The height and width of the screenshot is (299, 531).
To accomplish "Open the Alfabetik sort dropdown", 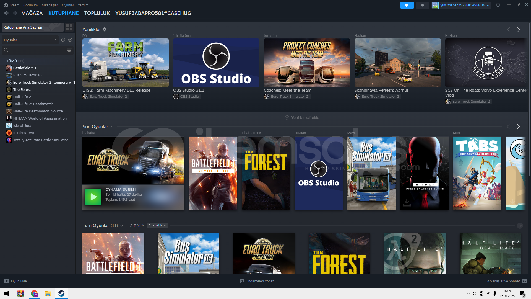I will [157, 225].
